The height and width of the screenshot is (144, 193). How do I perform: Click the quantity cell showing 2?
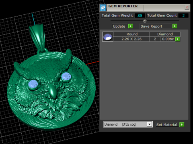pos(155,39)
